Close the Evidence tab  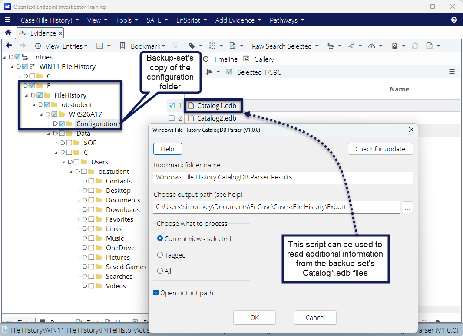click(60, 33)
